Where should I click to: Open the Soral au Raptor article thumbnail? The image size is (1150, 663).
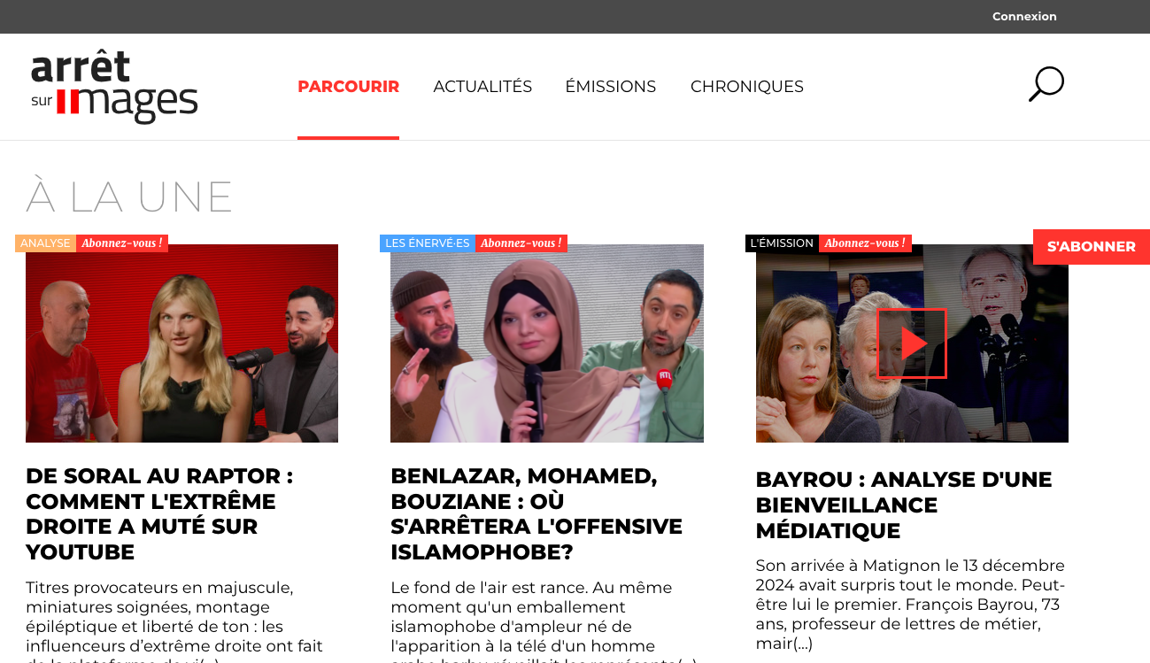point(181,343)
